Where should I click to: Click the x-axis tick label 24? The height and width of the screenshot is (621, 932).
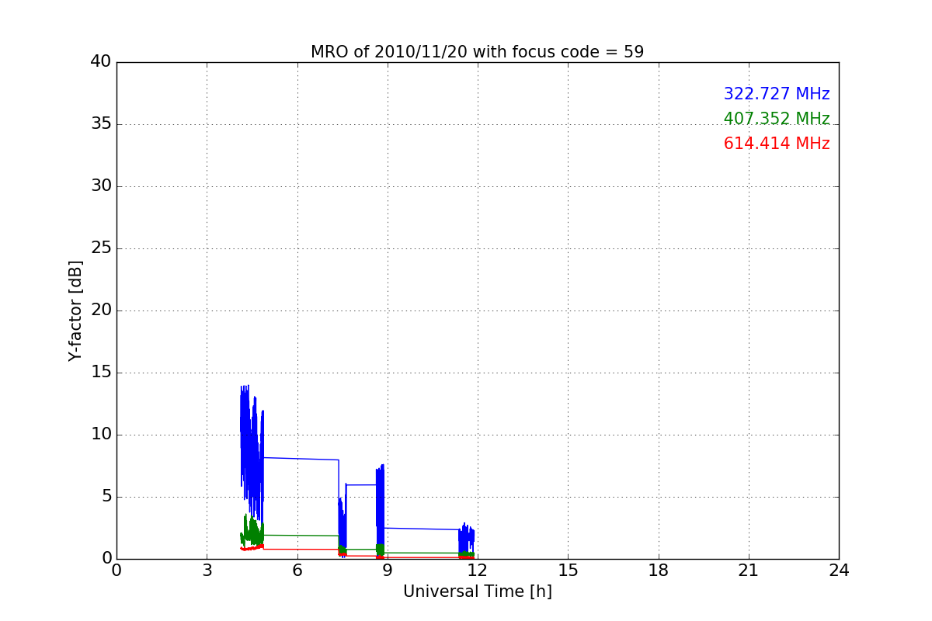(839, 571)
